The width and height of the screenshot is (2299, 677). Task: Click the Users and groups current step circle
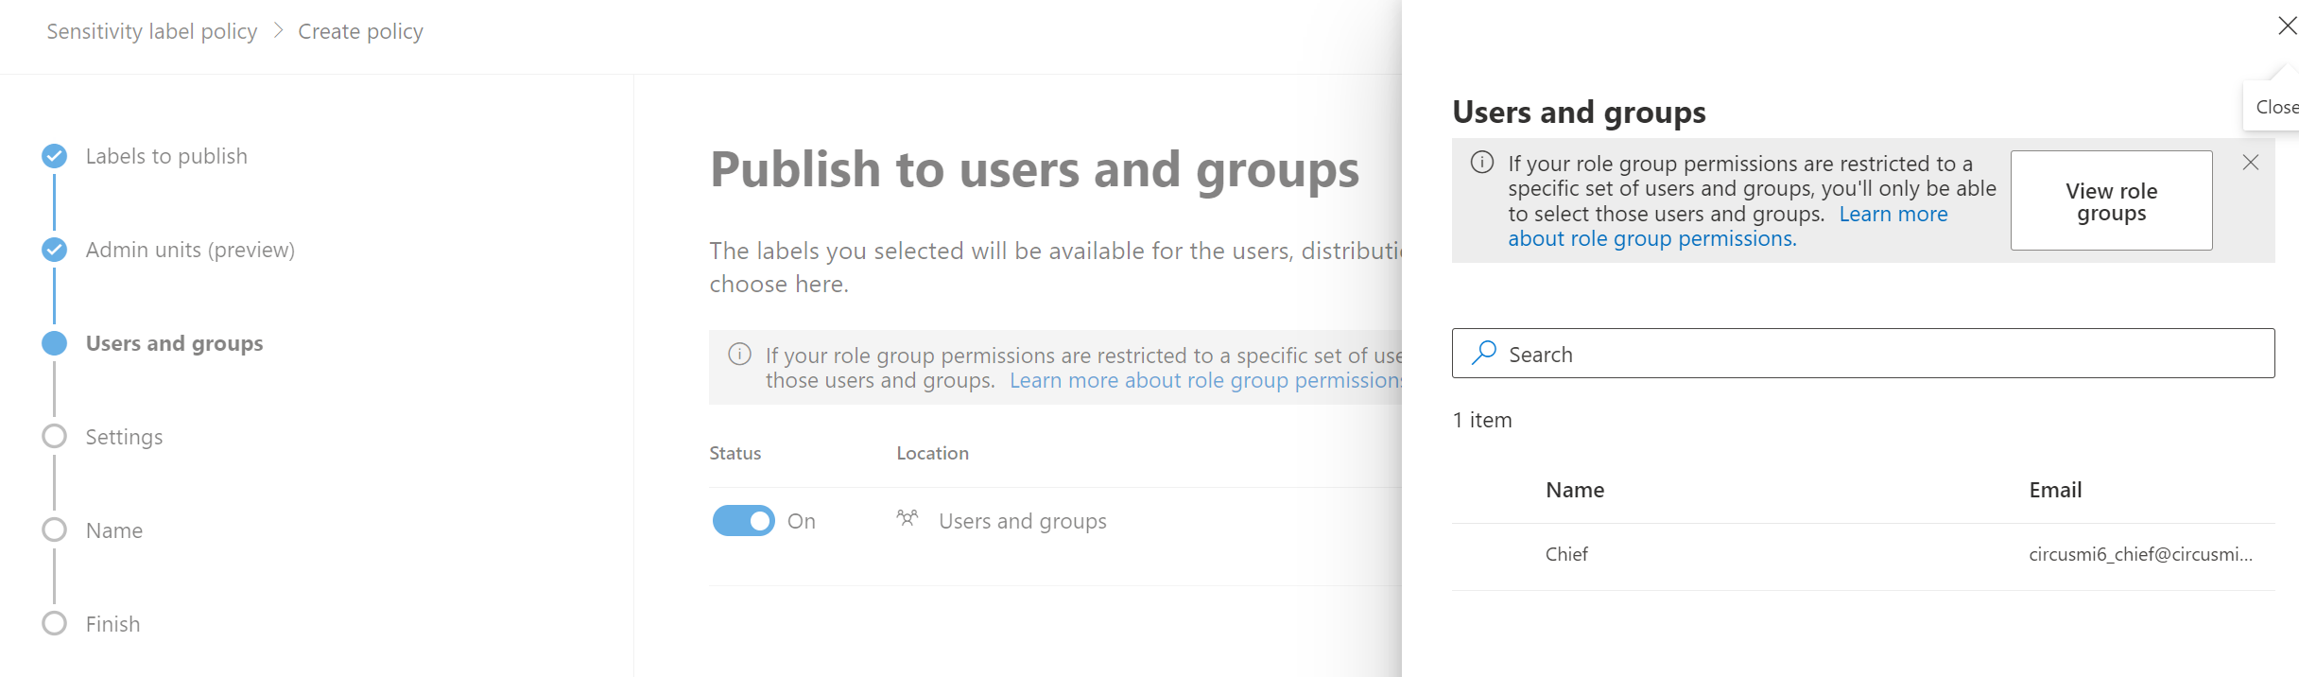[x=55, y=343]
